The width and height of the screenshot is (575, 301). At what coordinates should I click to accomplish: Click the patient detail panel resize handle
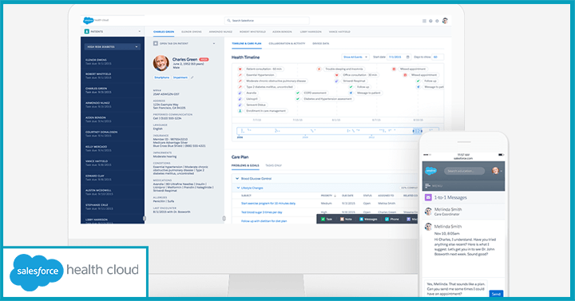[224, 219]
